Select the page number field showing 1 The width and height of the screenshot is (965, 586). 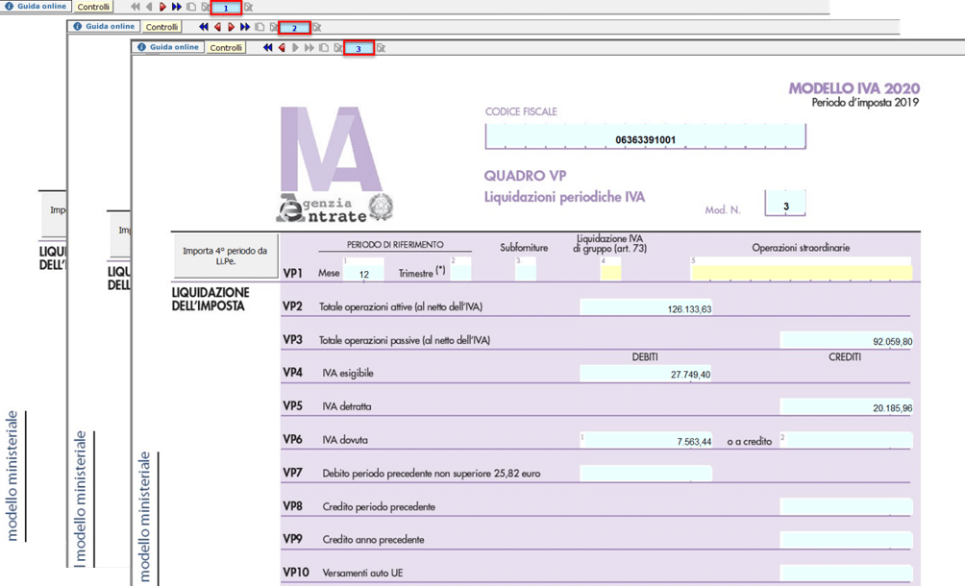tap(226, 8)
